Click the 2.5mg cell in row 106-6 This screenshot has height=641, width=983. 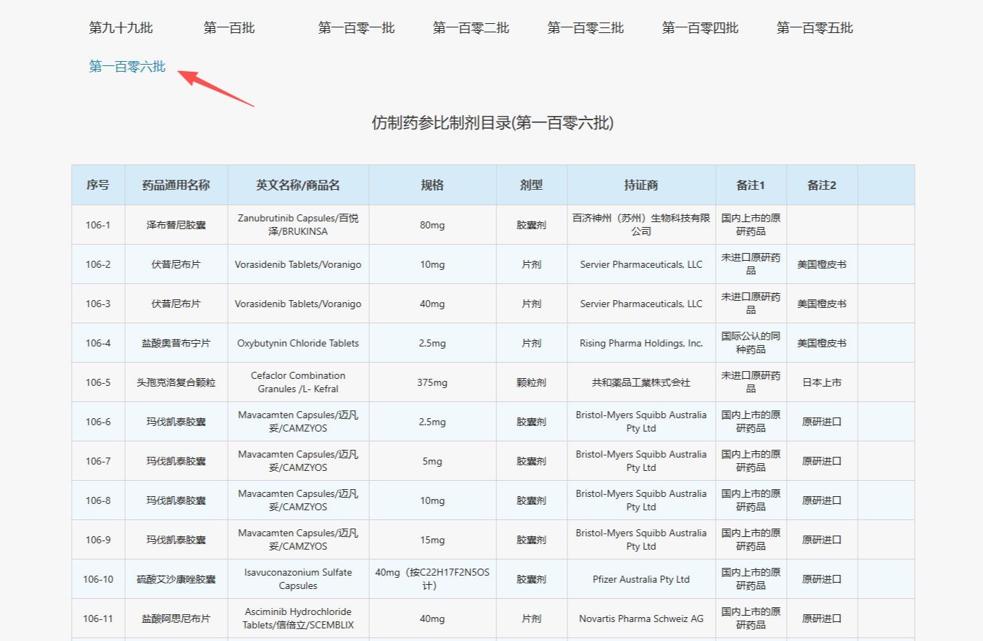(x=432, y=422)
